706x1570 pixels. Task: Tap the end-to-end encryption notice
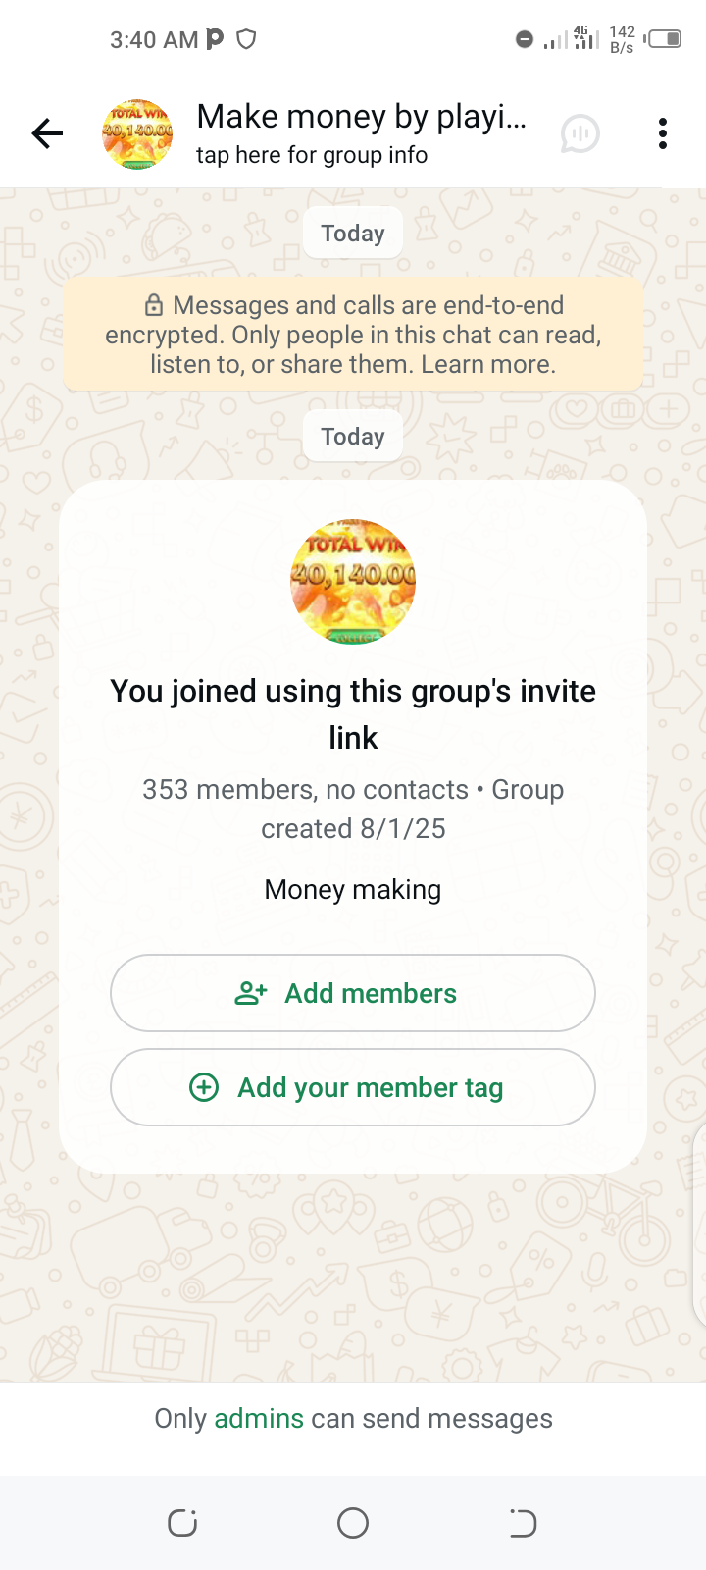(353, 335)
